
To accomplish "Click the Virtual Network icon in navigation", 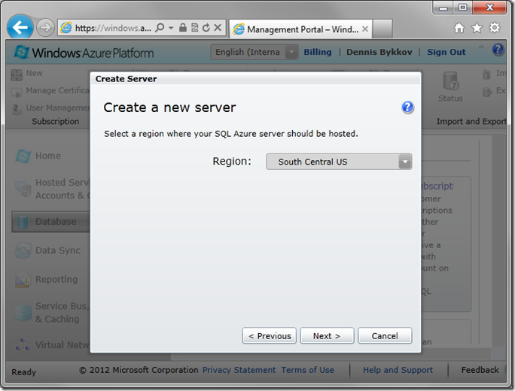I will click(23, 344).
